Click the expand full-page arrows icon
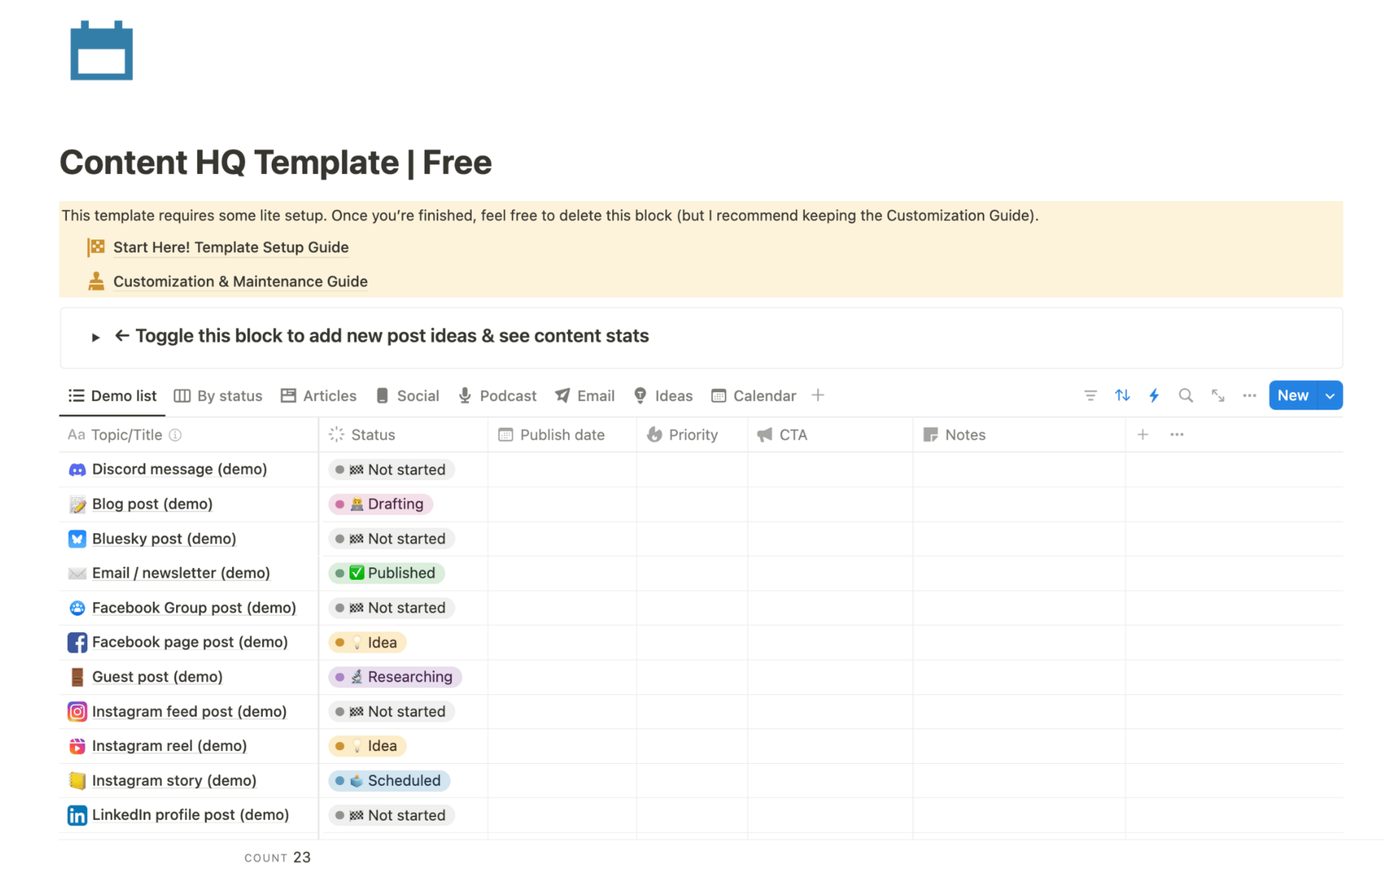 1217,396
